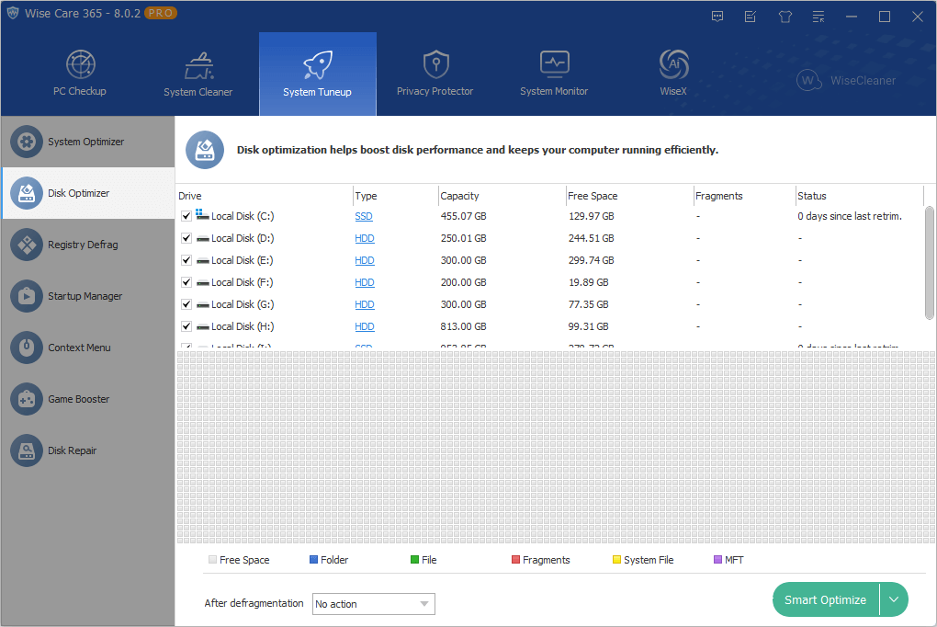Click the Disk Repair sidebar icon
Viewport: 937px width, 627px height.
click(27, 450)
